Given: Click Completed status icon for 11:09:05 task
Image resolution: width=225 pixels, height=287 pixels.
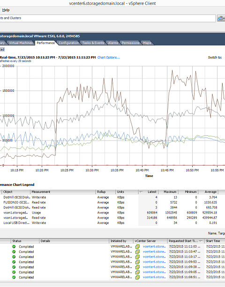Looking at the screenshot, I should coord(14,272).
